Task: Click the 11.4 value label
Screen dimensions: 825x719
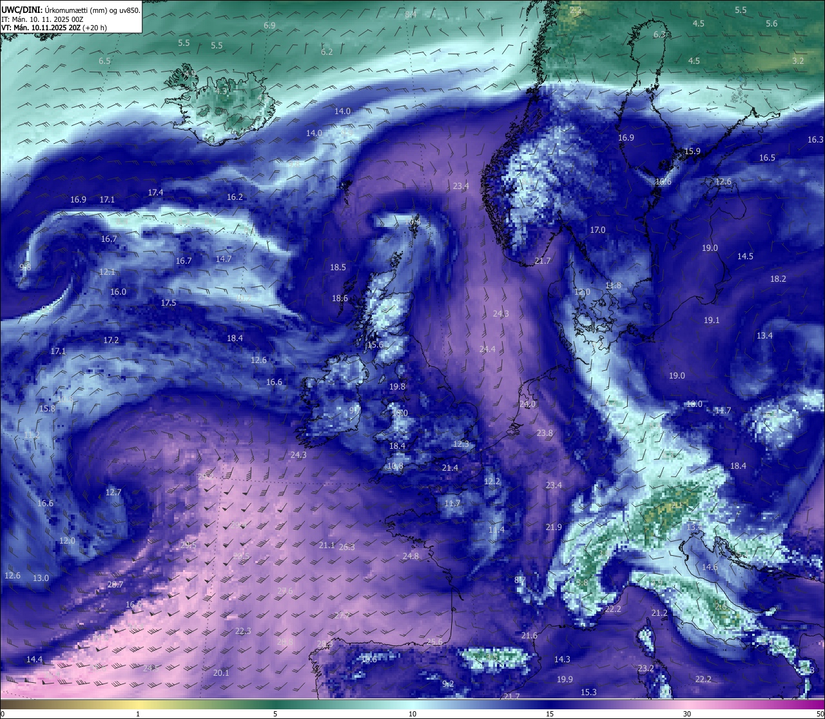Action: click(496, 529)
